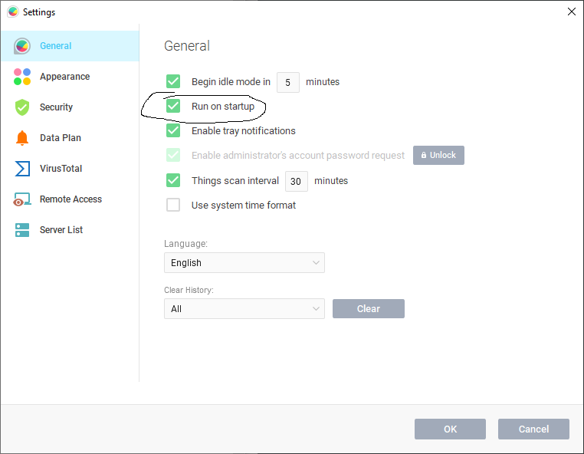Image resolution: width=584 pixels, height=454 pixels.
Task: Click the Clear history button
Action: coord(368,308)
